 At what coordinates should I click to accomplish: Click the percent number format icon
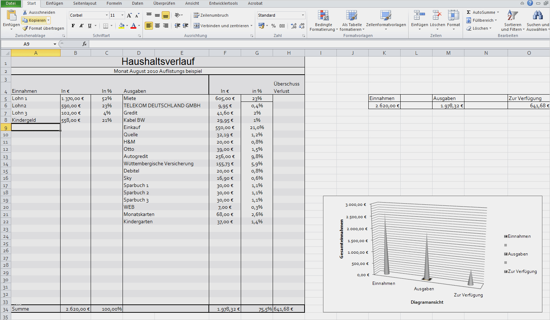pyautogui.click(x=273, y=26)
